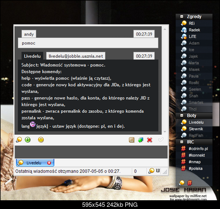Screen dimensions: 220x209
Task: Click the status bulb icon in status bar
Action: (x=151, y=171)
